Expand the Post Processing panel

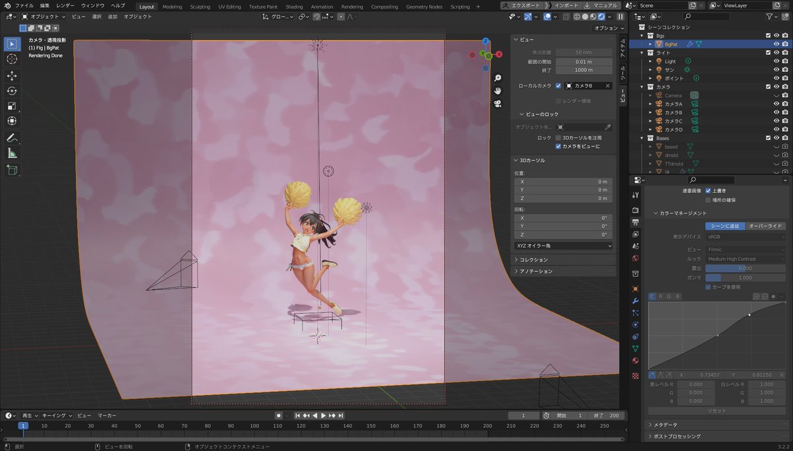(x=677, y=436)
